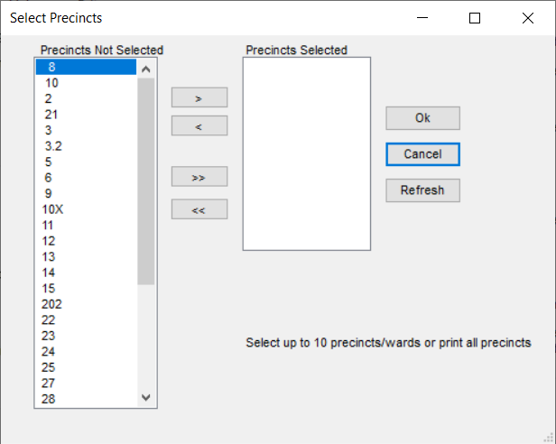Refresh the precinct lists
556x444 pixels.
pyautogui.click(x=422, y=190)
